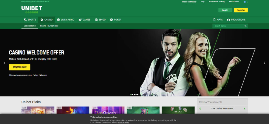Open the Sports section
Screen dimensions: 269x124
tap(30, 20)
